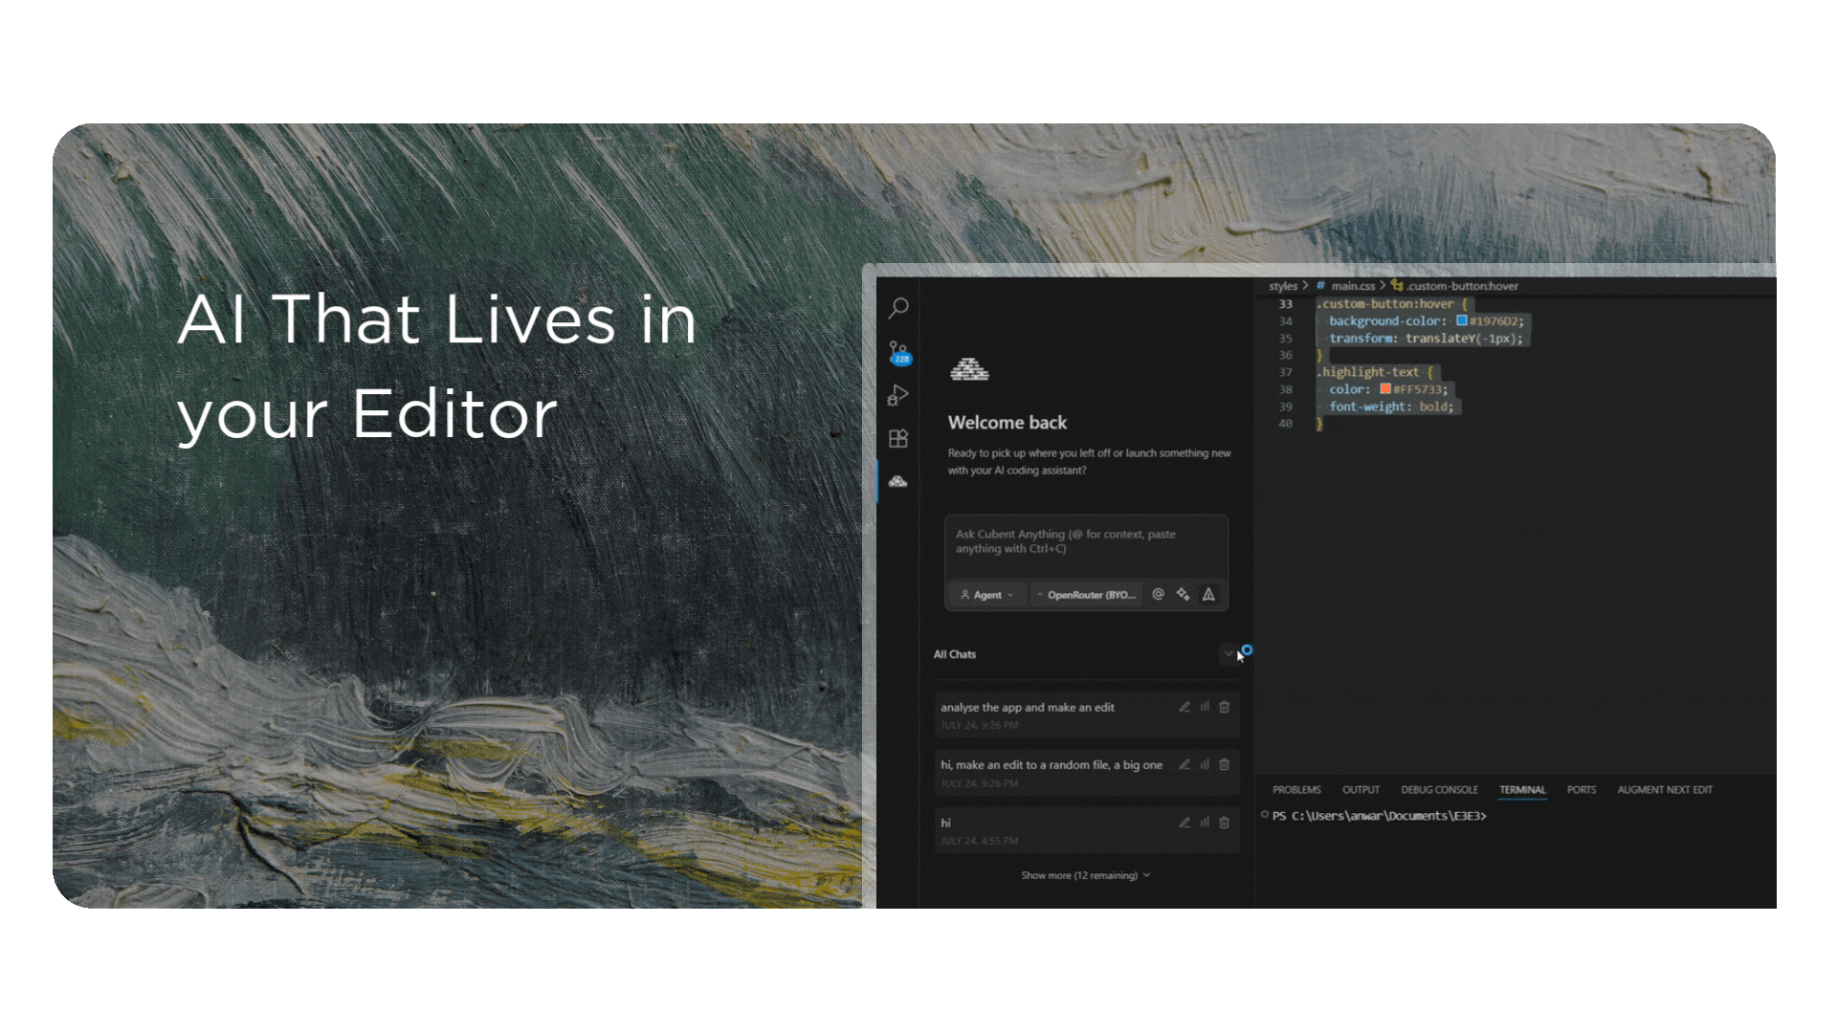Screen dimensions: 1837x1033
Task: Click the sparkle enhance prompt icon
Action: (1184, 594)
